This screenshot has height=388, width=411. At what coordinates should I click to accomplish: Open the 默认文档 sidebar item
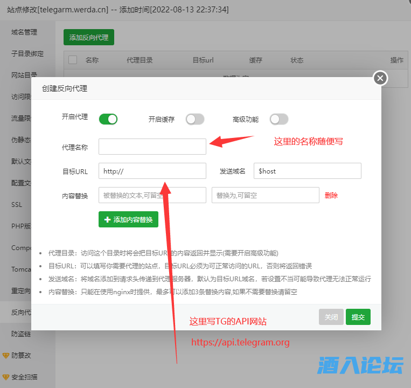pos(21,161)
